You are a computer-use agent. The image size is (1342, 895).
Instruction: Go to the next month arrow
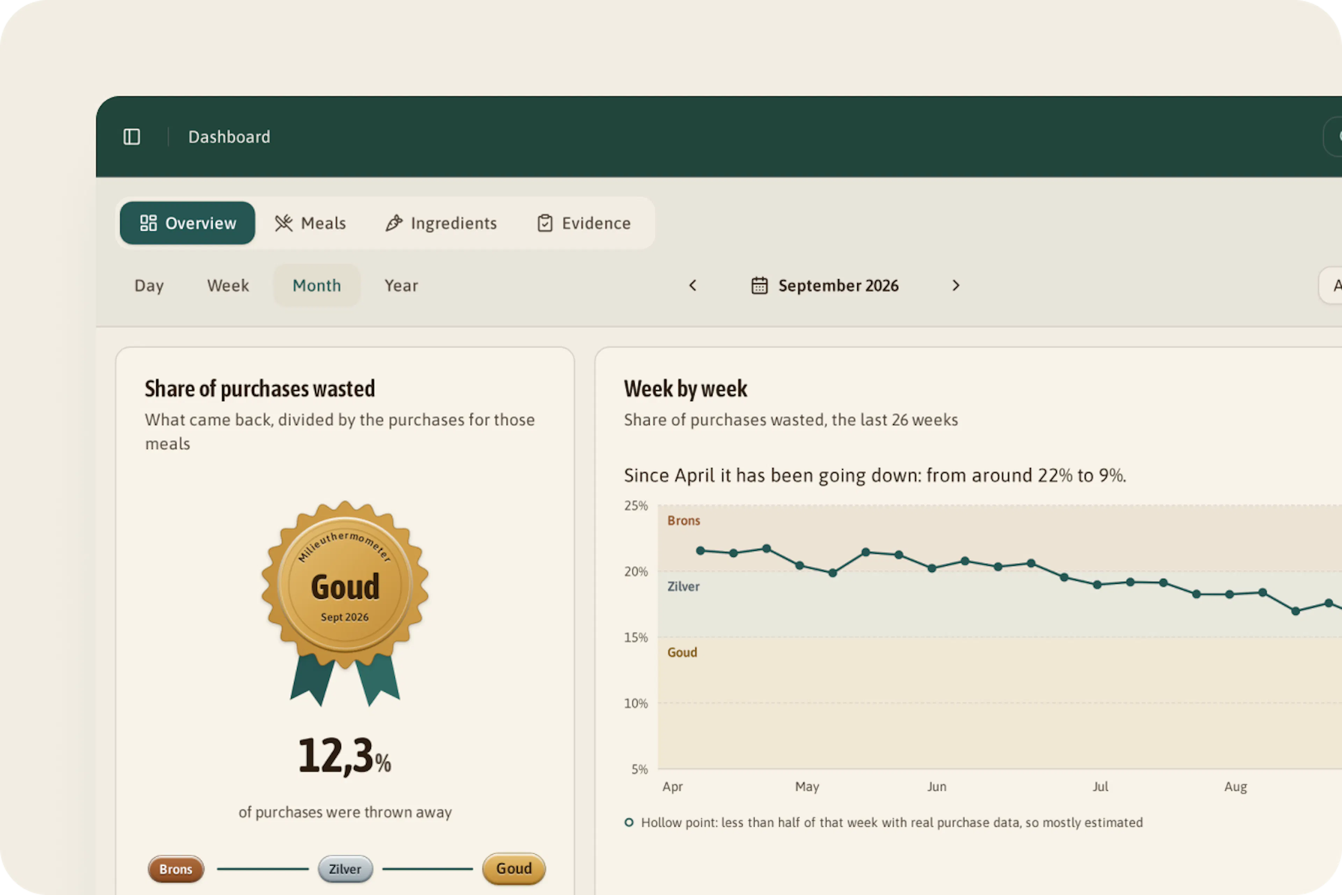coord(956,285)
